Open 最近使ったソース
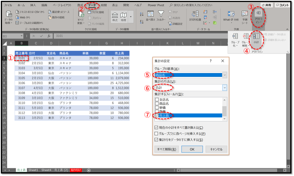This screenshot has width=294, height=176. pos(59,12)
